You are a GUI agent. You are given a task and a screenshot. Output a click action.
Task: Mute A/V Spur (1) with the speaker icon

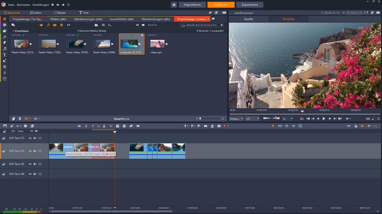click(x=35, y=138)
